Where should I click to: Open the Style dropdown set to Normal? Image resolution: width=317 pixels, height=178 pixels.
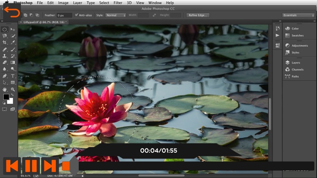point(115,15)
